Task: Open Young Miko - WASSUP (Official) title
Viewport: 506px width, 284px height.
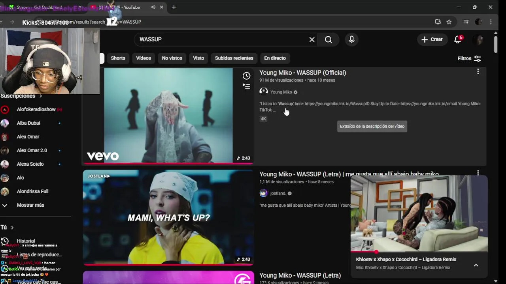Action: (302, 73)
